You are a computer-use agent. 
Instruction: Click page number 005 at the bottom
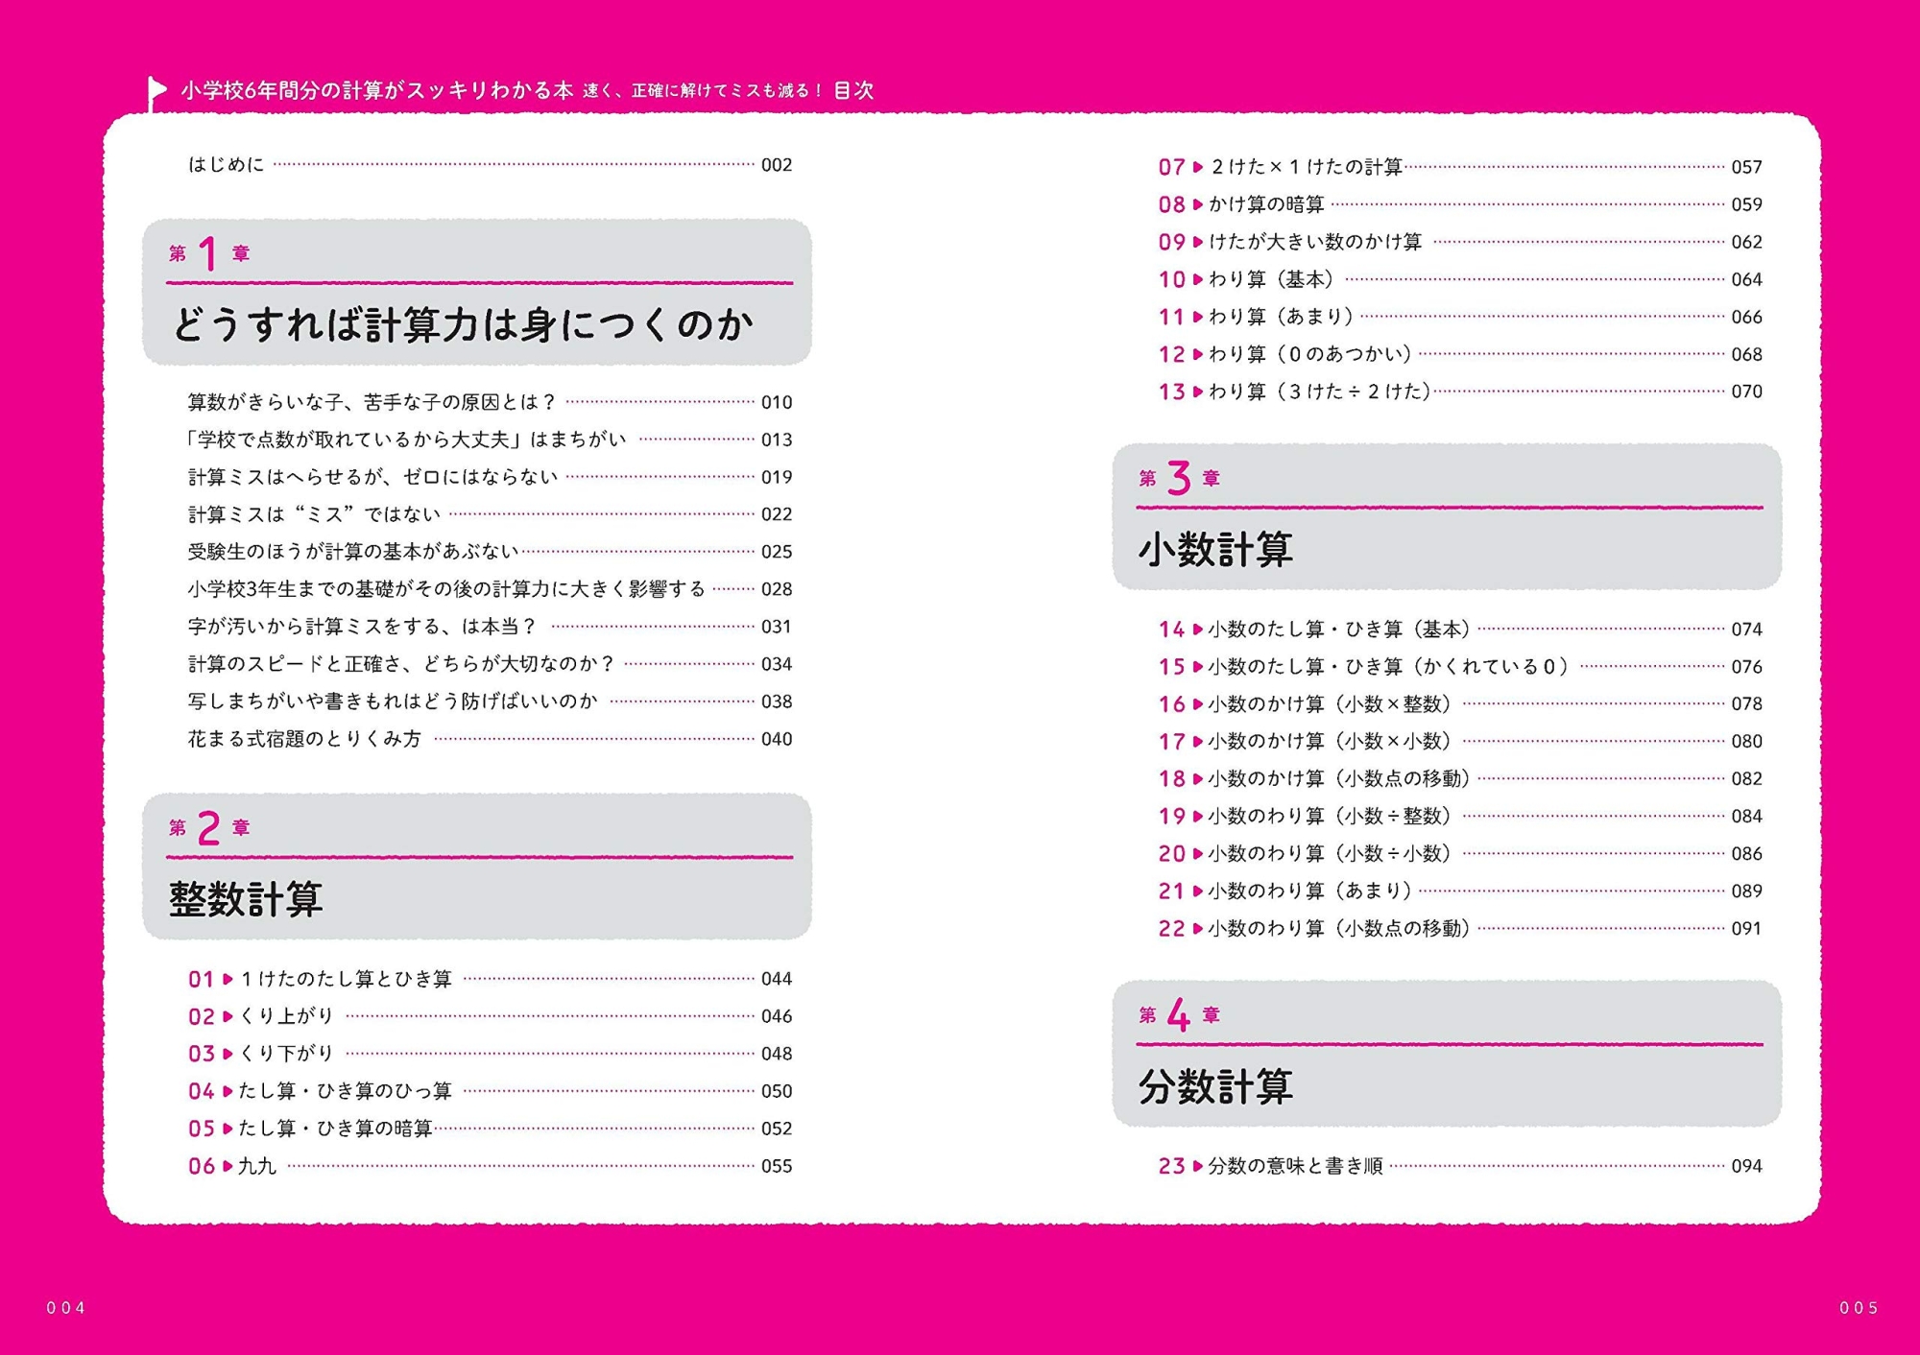click(x=1859, y=1308)
